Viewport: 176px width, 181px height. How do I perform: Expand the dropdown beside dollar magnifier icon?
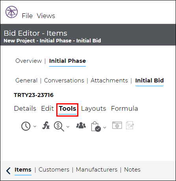(68, 127)
